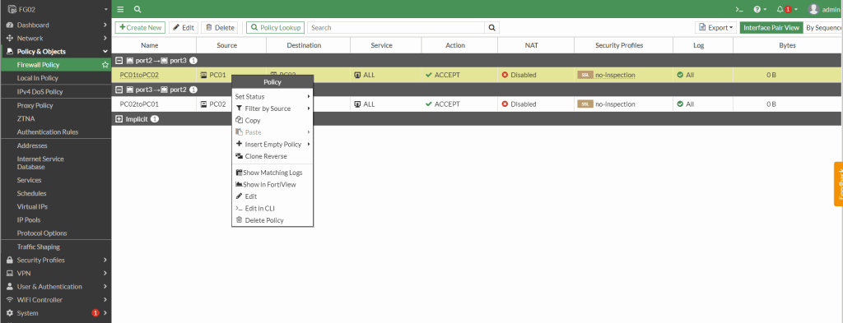Expand the VPN menu
Viewport: 843px width, 323px height.
click(55, 273)
